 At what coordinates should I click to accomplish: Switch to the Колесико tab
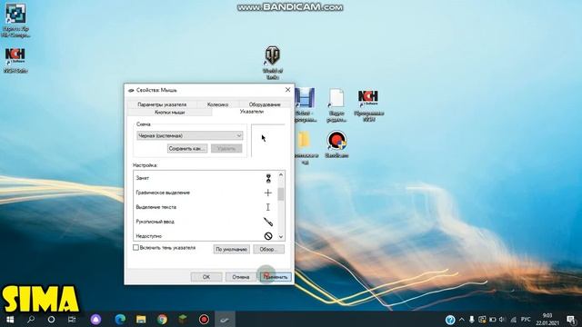[217, 104]
